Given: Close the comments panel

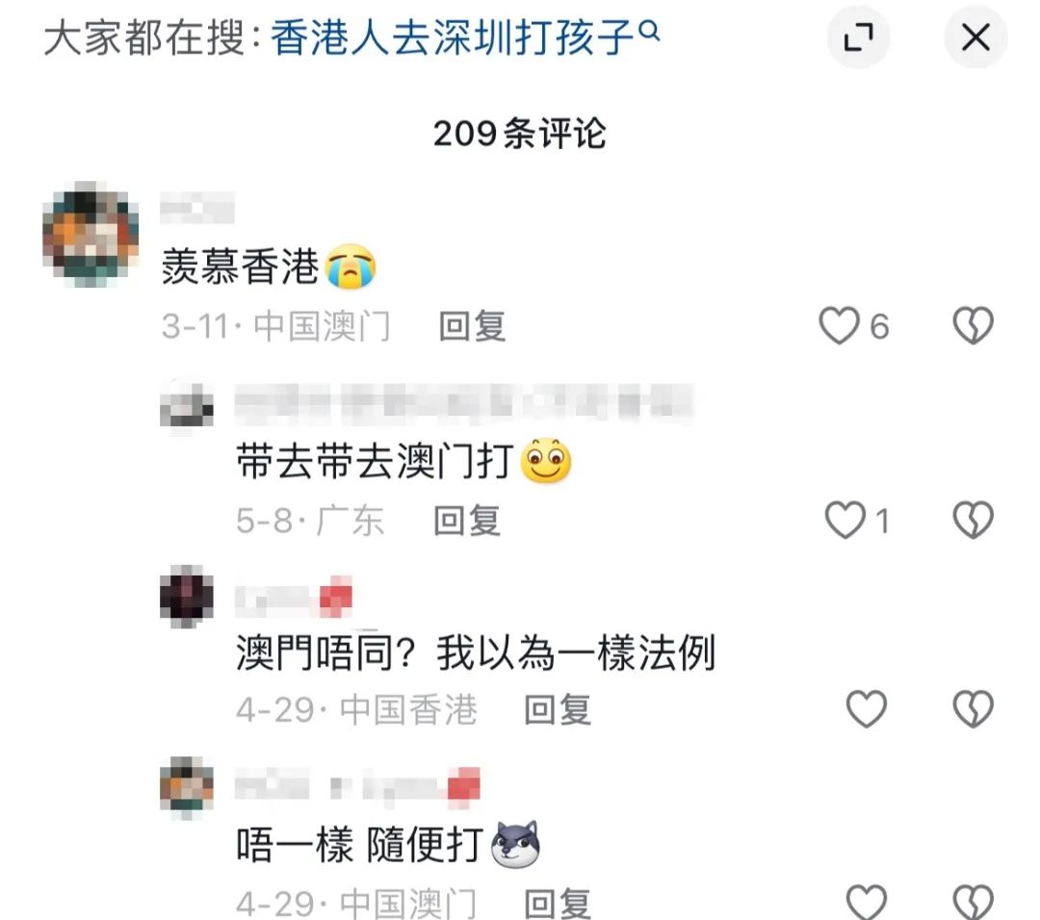Looking at the screenshot, I should click(x=975, y=38).
